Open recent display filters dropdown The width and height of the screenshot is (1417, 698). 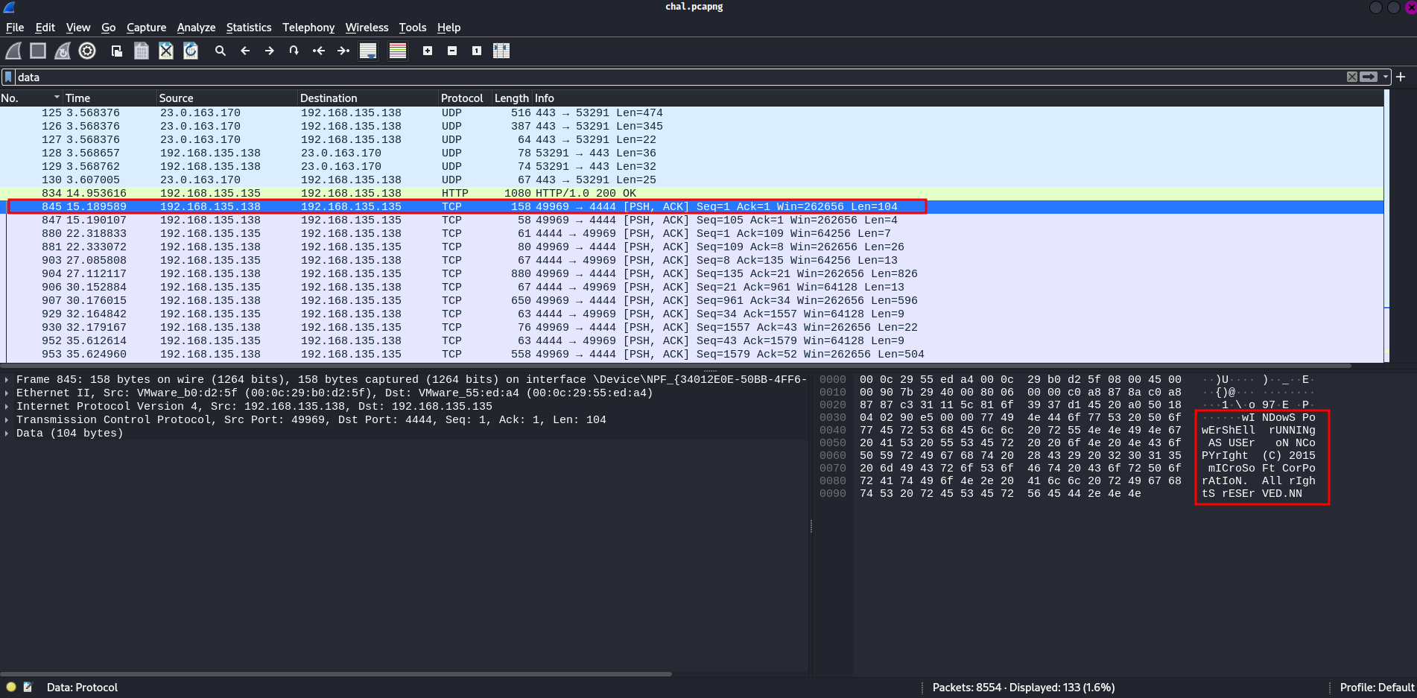1386,77
